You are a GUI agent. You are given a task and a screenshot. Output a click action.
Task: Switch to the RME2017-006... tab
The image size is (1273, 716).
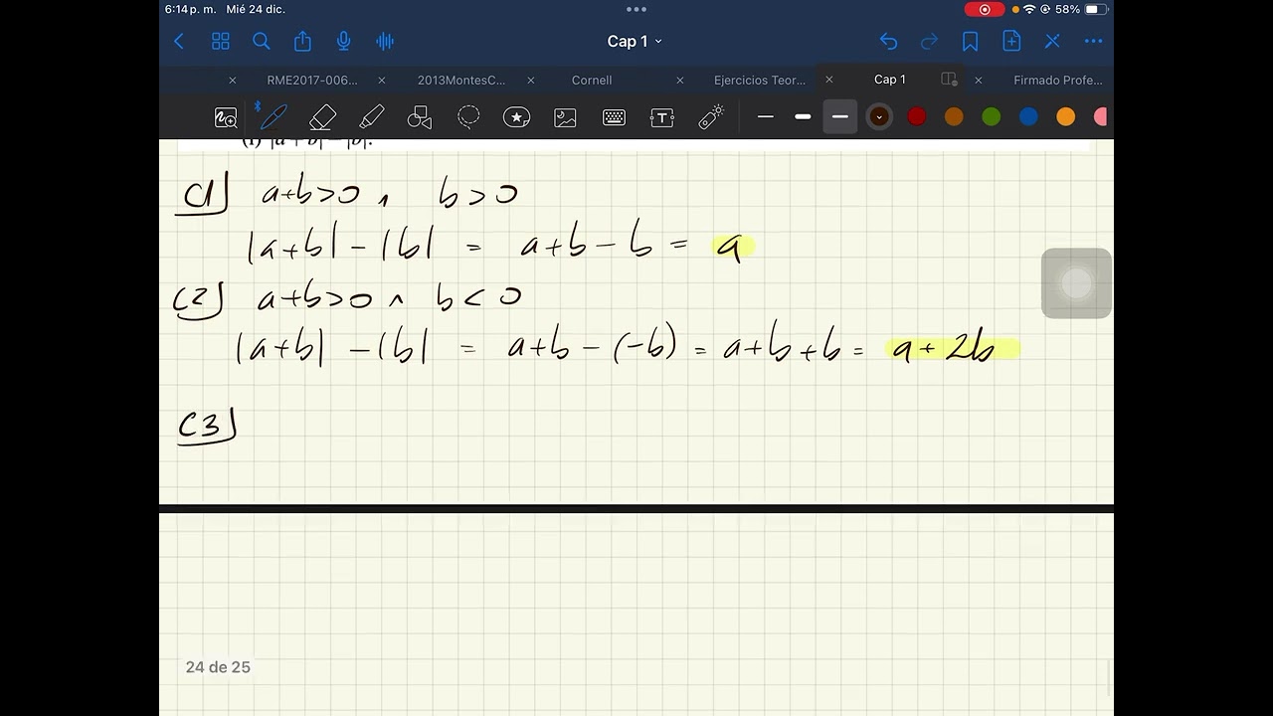click(312, 80)
